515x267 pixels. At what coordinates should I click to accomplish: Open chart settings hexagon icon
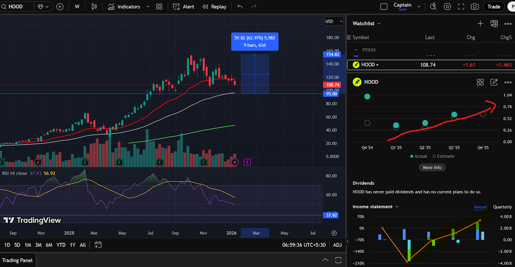447,7
